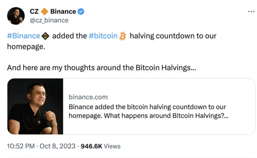Click the blue verified checkmark badge
Image resolution: width=257 pixels, height=158 pixels.
pos(81,11)
